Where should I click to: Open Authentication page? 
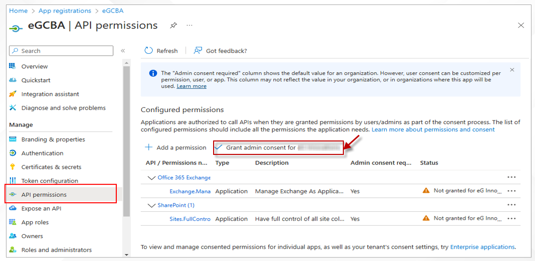(42, 153)
